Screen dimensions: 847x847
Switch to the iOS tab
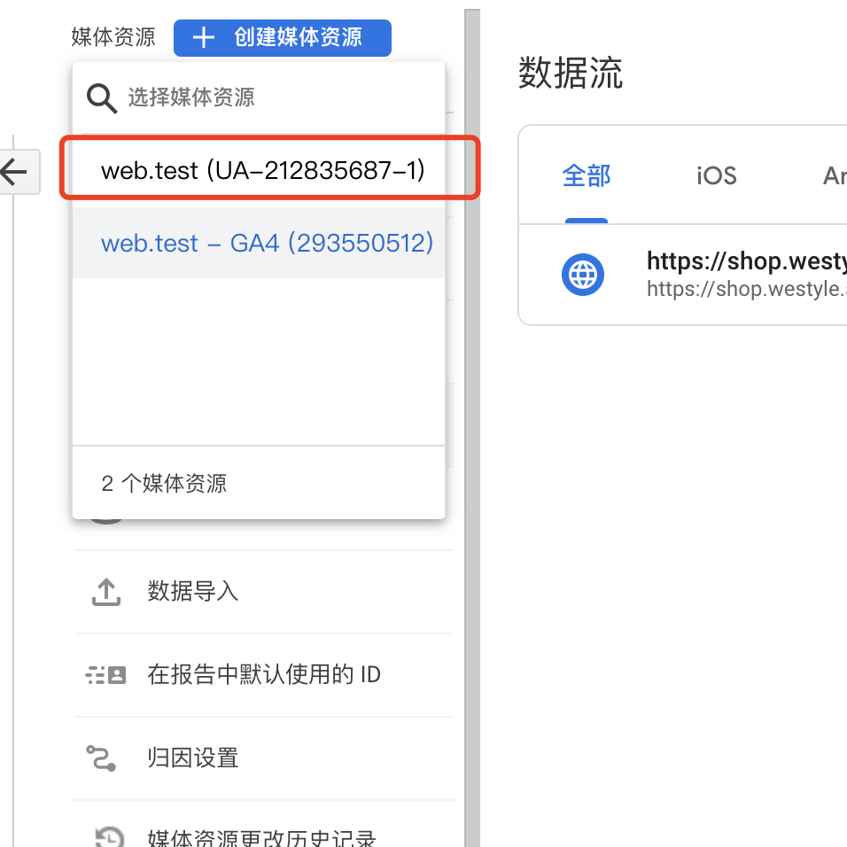[716, 176]
